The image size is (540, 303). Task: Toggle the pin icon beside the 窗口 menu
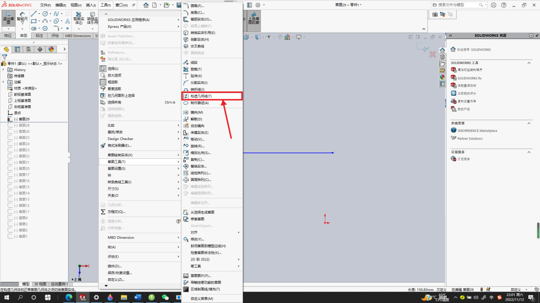point(133,5)
